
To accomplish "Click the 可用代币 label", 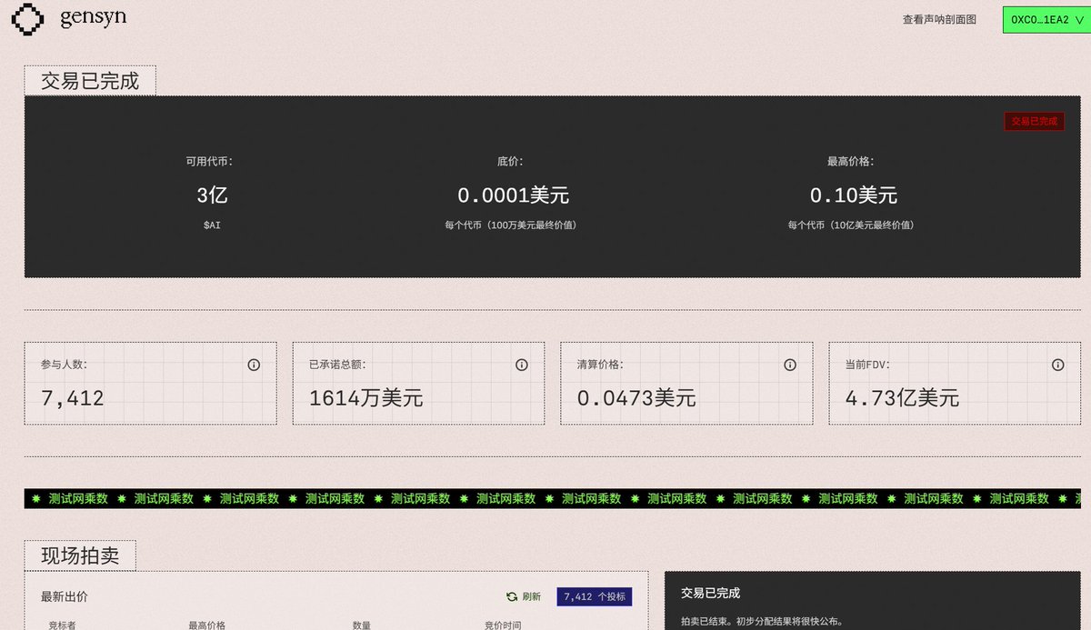I will click(x=210, y=162).
